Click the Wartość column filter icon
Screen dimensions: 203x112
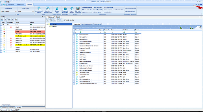124,32
